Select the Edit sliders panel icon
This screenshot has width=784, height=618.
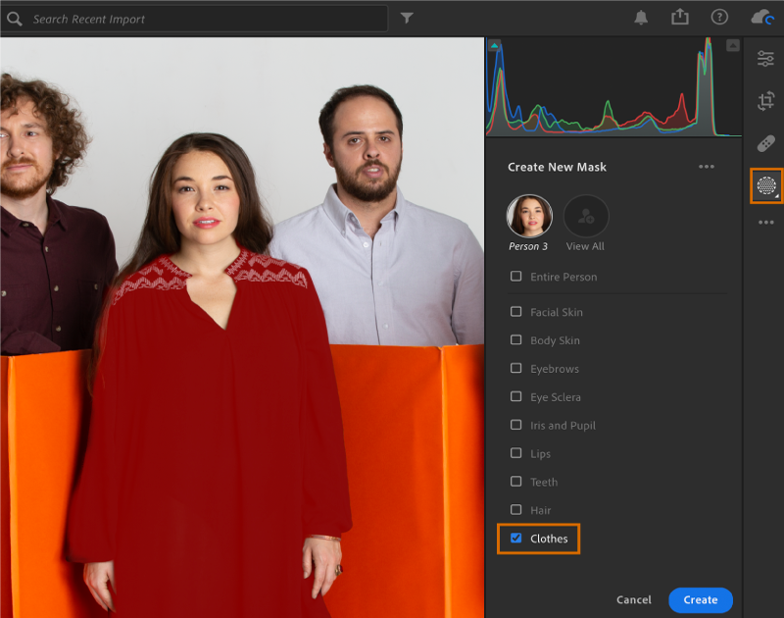[x=766, y=59]
